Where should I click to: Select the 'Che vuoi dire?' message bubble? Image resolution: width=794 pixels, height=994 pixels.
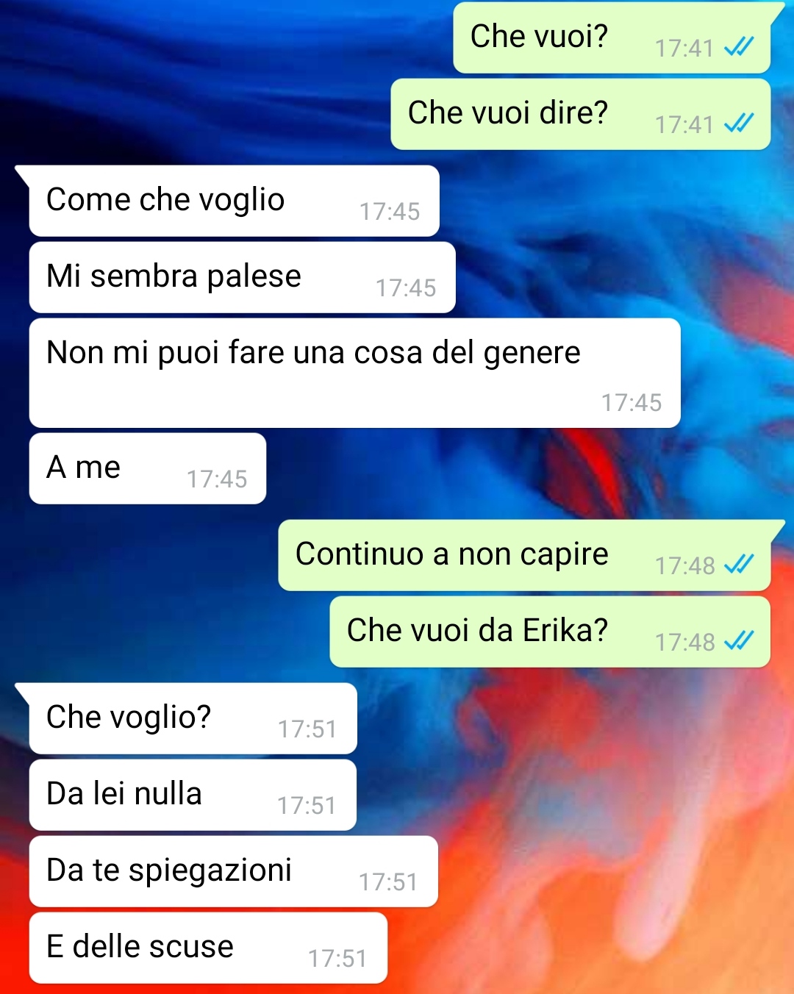[581, 114]
